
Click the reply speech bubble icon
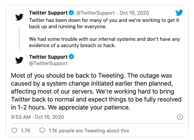pos(42,131)
